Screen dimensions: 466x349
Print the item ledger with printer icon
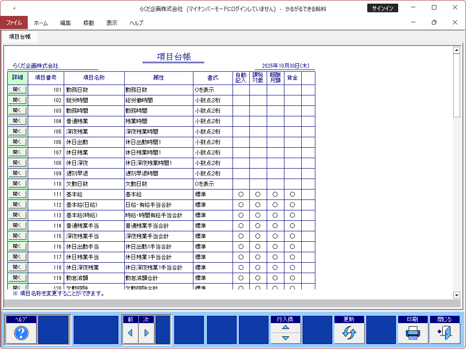click(413, 333)
